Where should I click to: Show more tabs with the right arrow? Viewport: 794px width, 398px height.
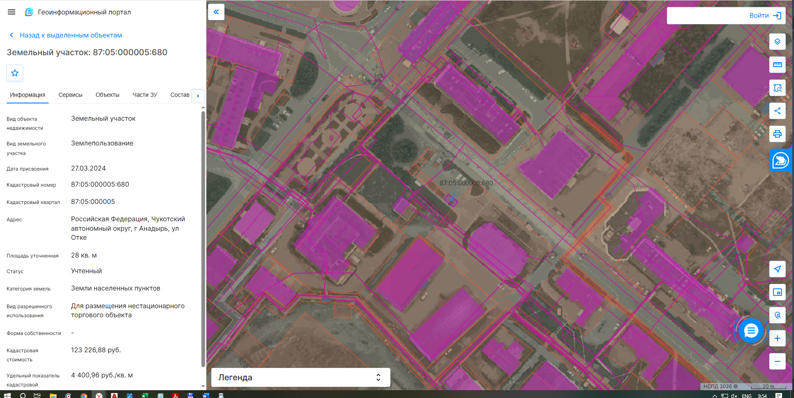(198, 96)
